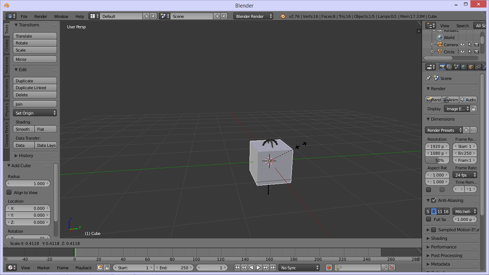Screen dimensions: 489x275
Task: Add a render preset with plus icon
Action: pyautogui.click(x=466, y=130)
